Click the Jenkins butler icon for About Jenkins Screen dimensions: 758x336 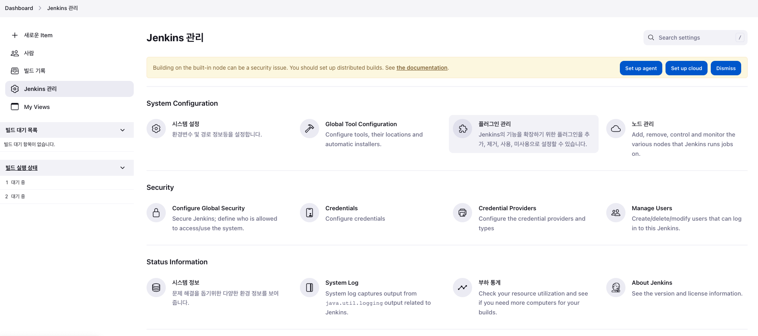(616, 288)
